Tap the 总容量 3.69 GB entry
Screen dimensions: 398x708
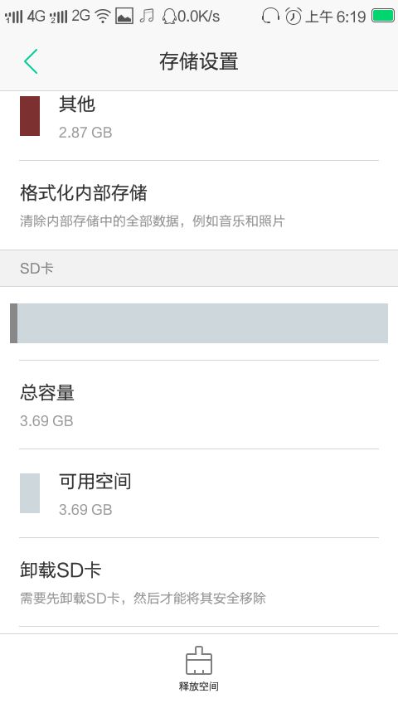pyautogui.click(x=199, y=405)
